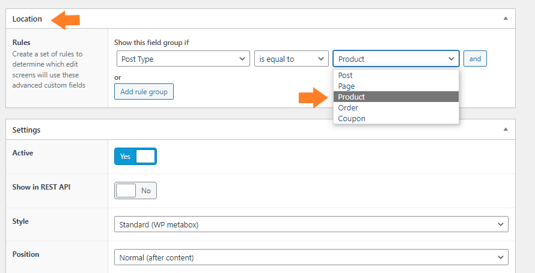Open the Position dropdown
This screenshot has height=273, width=535.
point(311,257)
